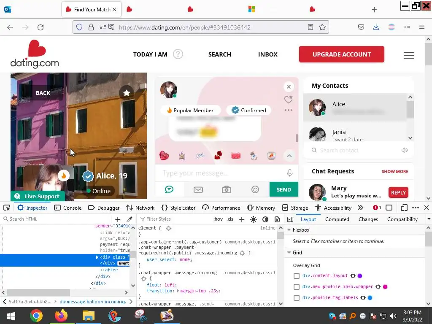The width and height of the screenshot is (432, 324).
Task: Toggle Responsive Design Mode icon
Action: [404, 208]
